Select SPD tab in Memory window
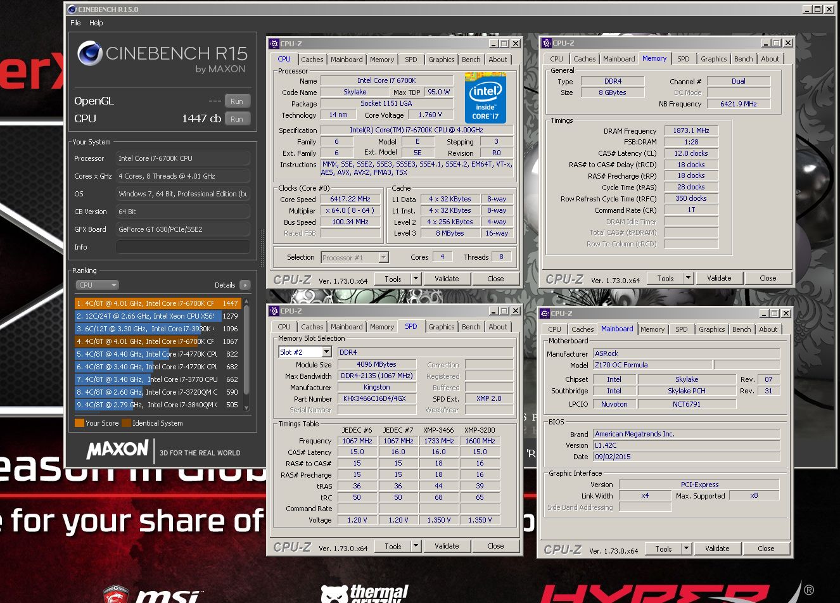Viewport: 840px width, 603px height. [683, 59]
